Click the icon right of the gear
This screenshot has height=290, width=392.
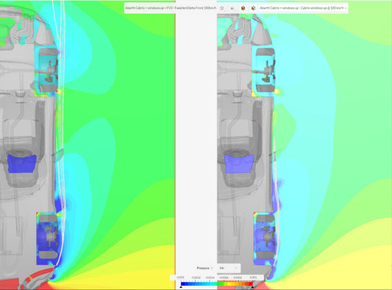click(232, 8)
